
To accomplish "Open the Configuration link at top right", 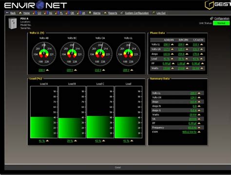I will tap(222, 18).
